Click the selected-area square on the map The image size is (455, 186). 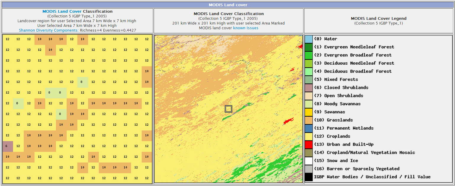229,109
